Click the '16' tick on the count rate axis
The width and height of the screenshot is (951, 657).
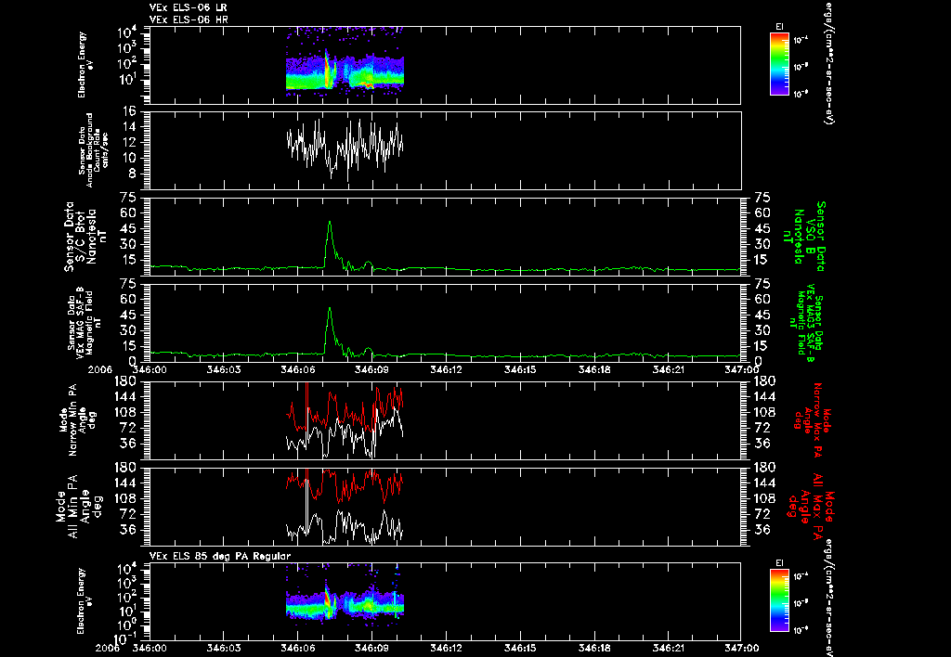[130, 111]
